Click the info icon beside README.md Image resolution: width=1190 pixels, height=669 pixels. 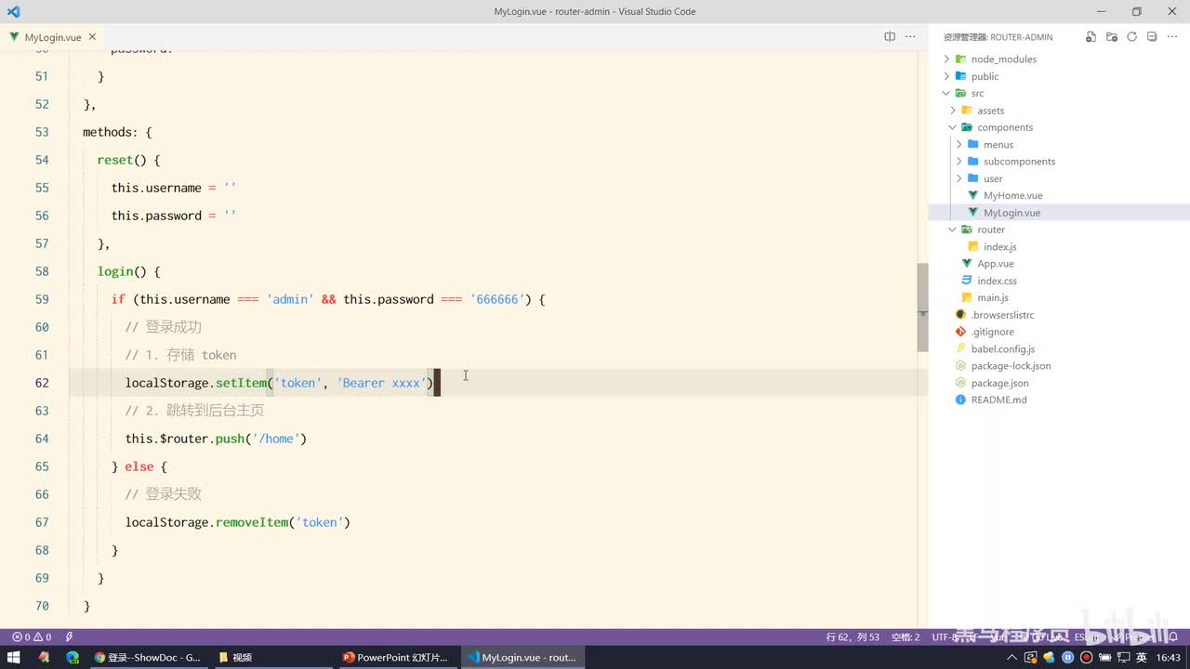tap(961, 400)
